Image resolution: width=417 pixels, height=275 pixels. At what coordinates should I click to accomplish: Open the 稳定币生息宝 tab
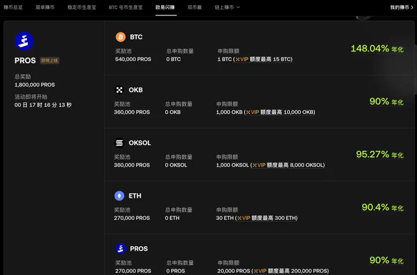pos(82,7)
